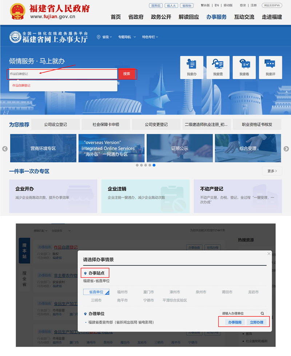Select 福州市 in the dialog
Viewport: 291px width, 356px height.
pos(122,292)
